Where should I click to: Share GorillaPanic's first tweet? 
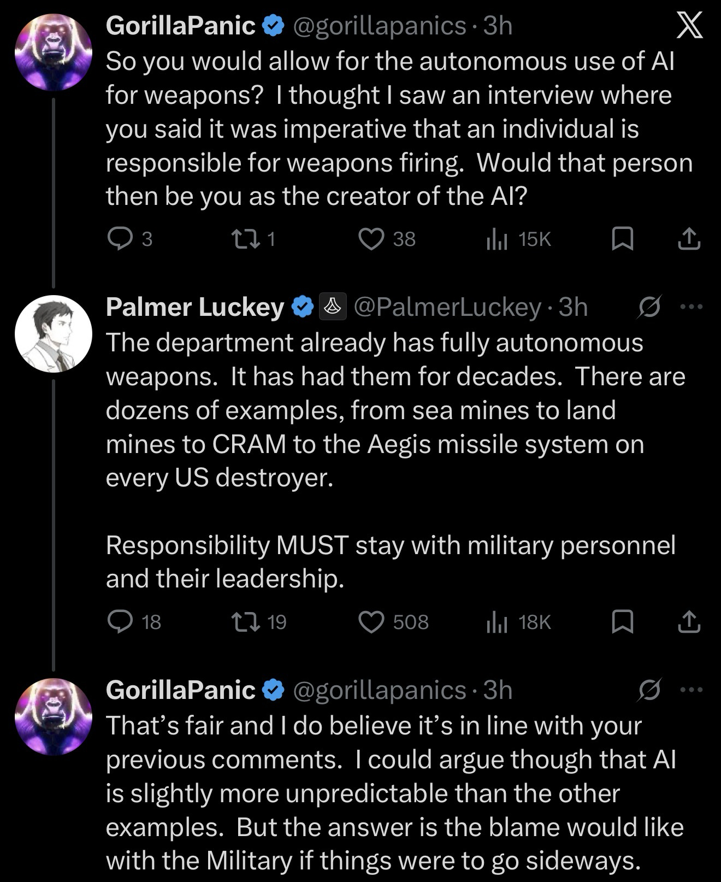[x=689, y=239]
